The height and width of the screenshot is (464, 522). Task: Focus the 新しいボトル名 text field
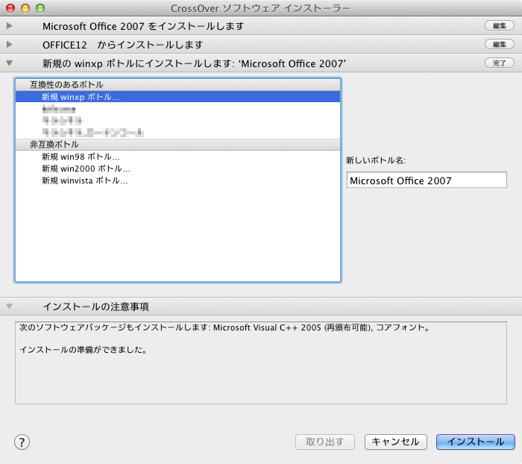pyautogui.click(x=427, y=181)
